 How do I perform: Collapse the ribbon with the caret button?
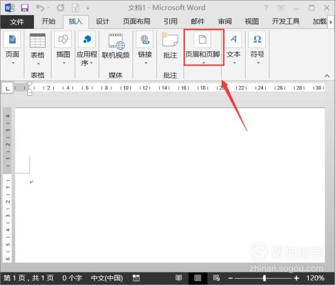327,76
